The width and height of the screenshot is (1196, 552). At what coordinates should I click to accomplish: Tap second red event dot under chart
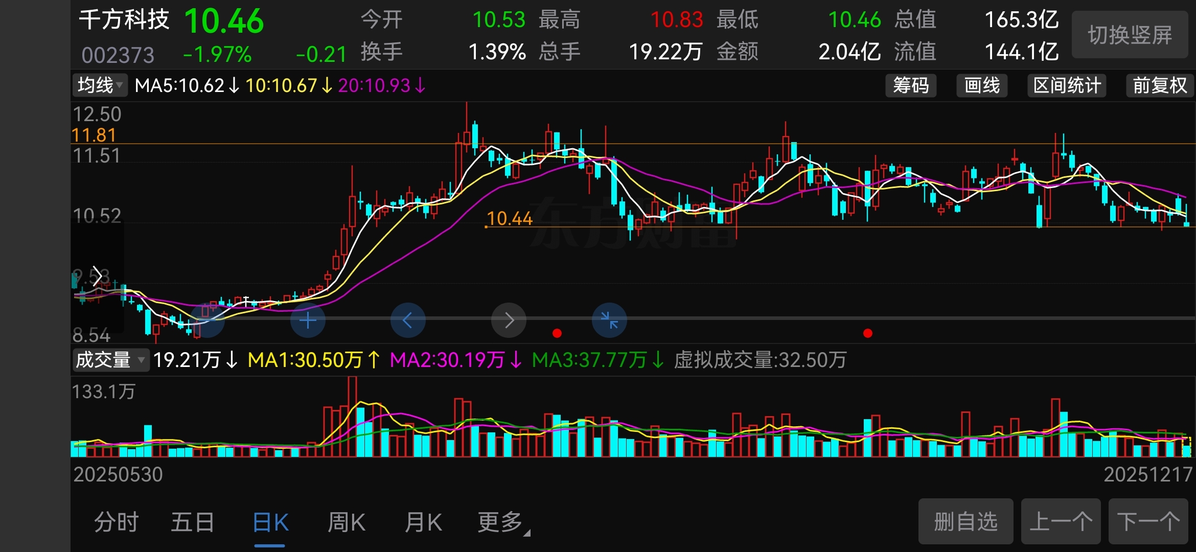(x=867, y=333)
